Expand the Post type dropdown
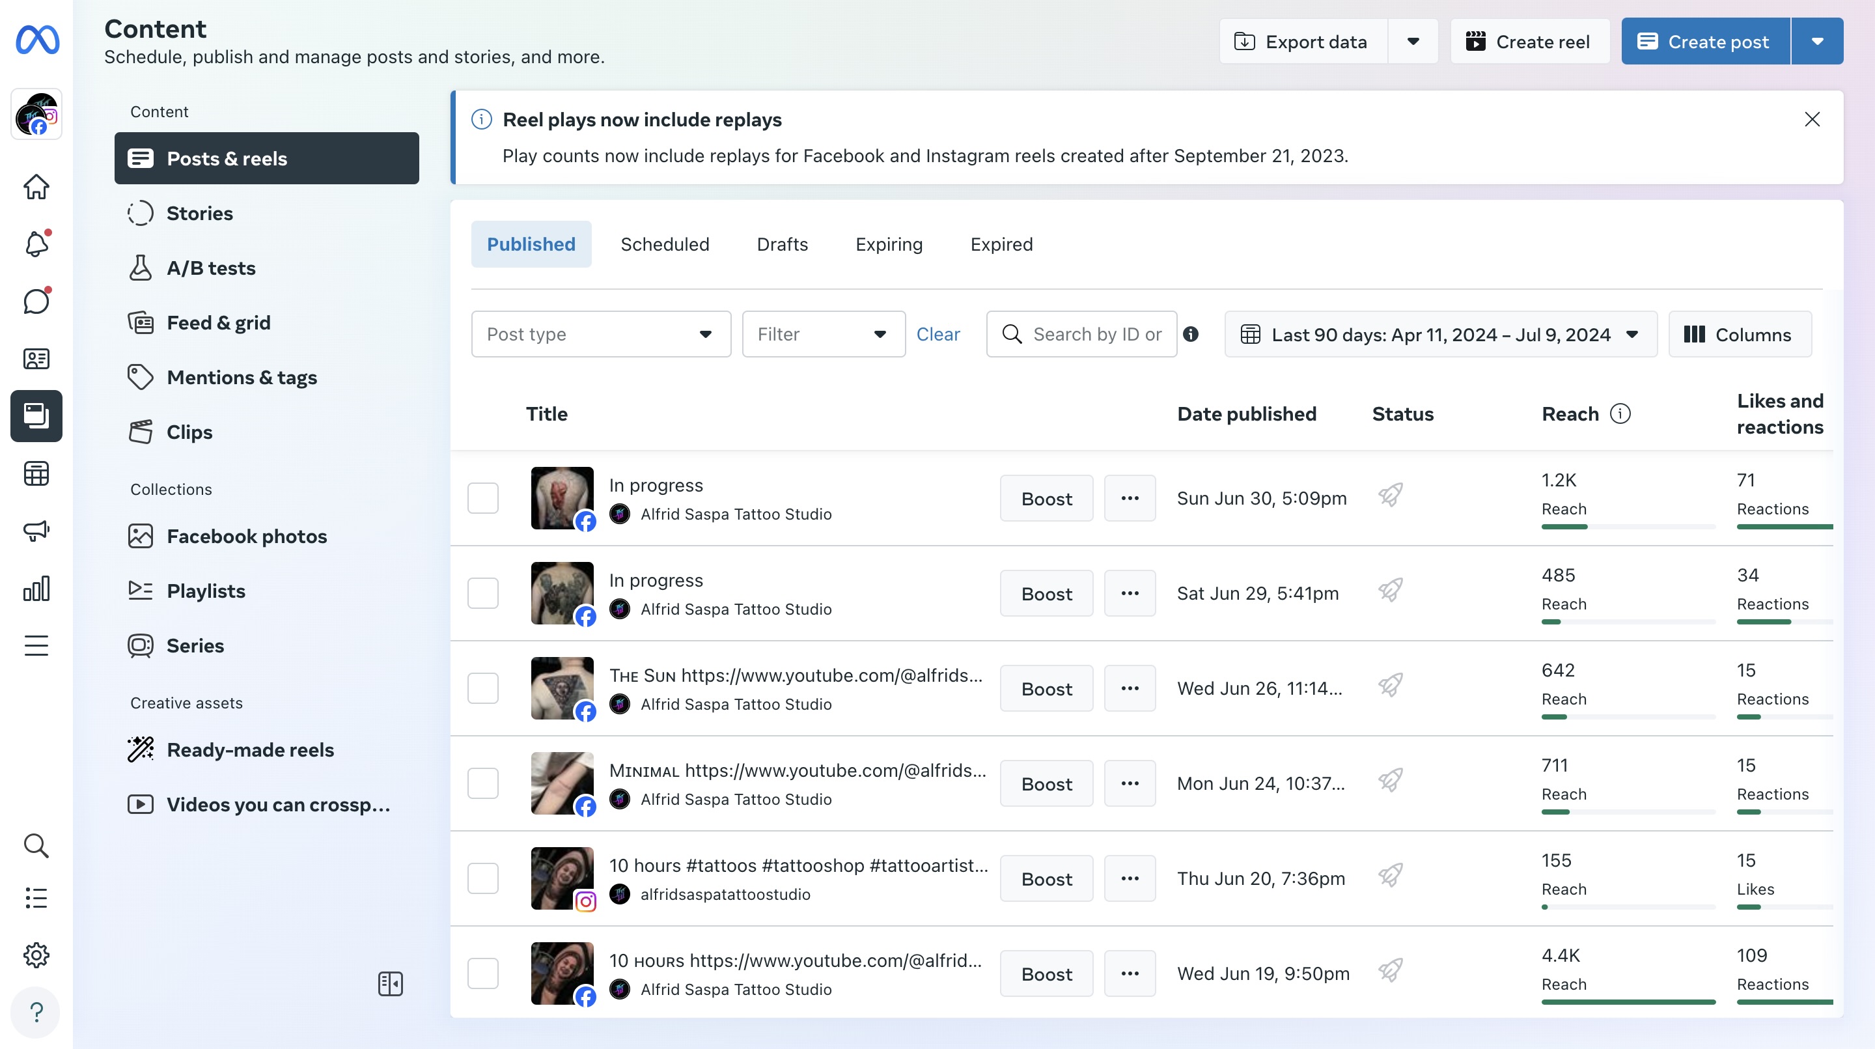The width and height of the screenshot is (1875, 1049). click(x=600, y=334)
